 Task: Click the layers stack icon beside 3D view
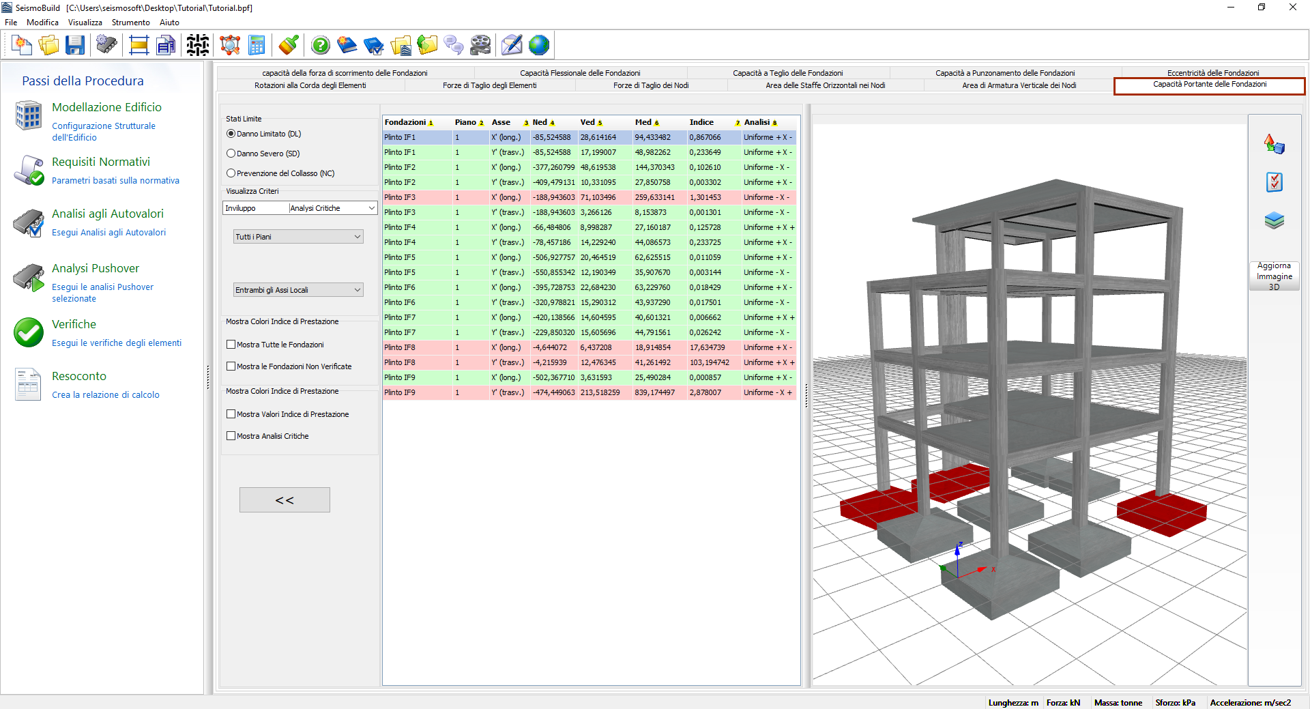[1274, 220]
